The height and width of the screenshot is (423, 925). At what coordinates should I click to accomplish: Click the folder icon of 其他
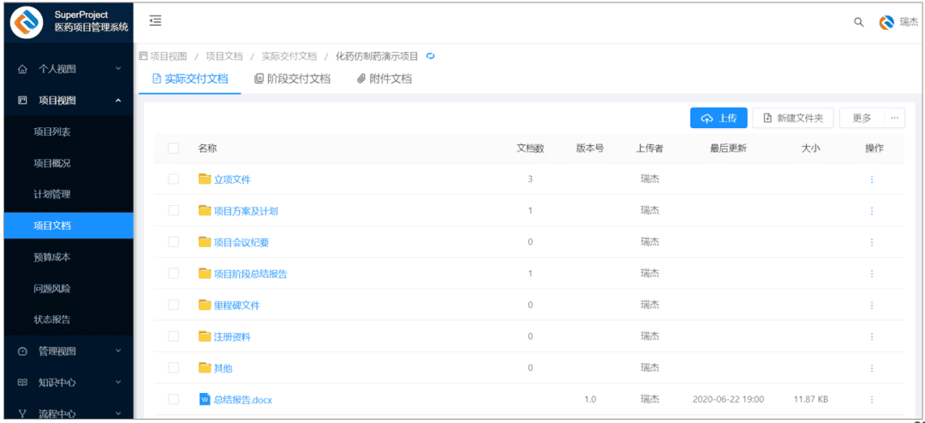point(205,367)
